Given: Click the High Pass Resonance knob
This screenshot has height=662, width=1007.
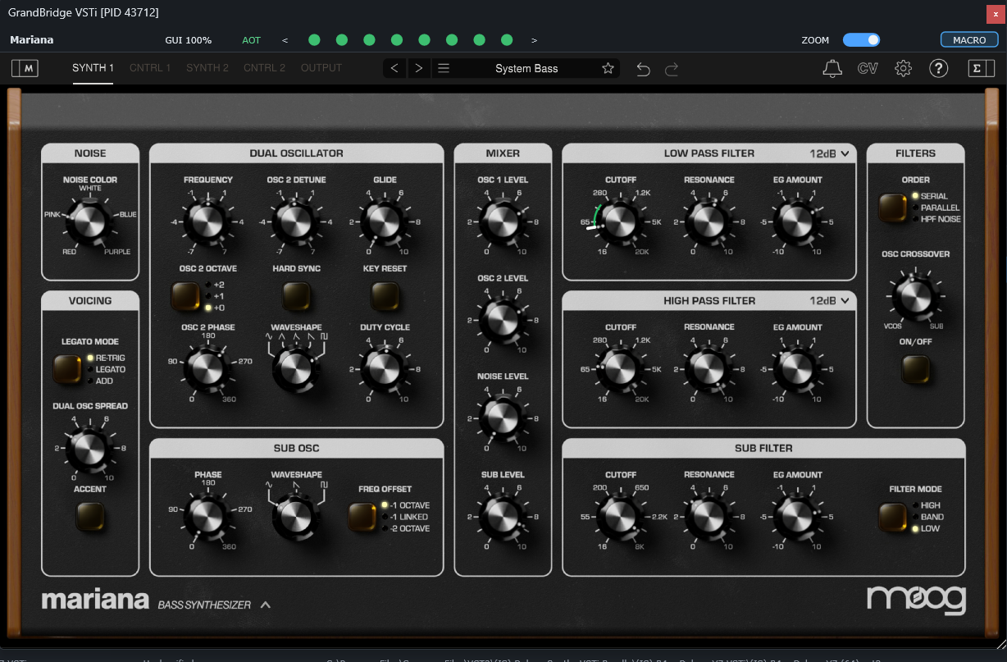Looking at the screenshot, I should [709, 369].
